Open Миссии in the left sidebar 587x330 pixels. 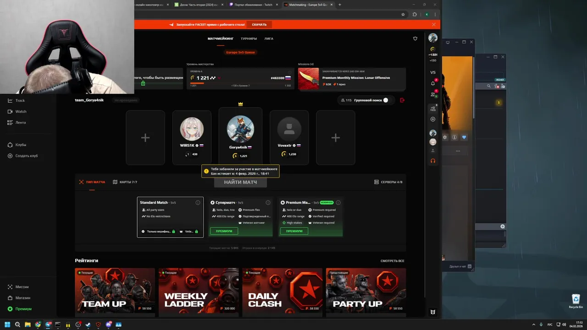pos(18,287)
